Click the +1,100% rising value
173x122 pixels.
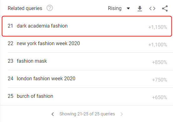tap(158, 45)
